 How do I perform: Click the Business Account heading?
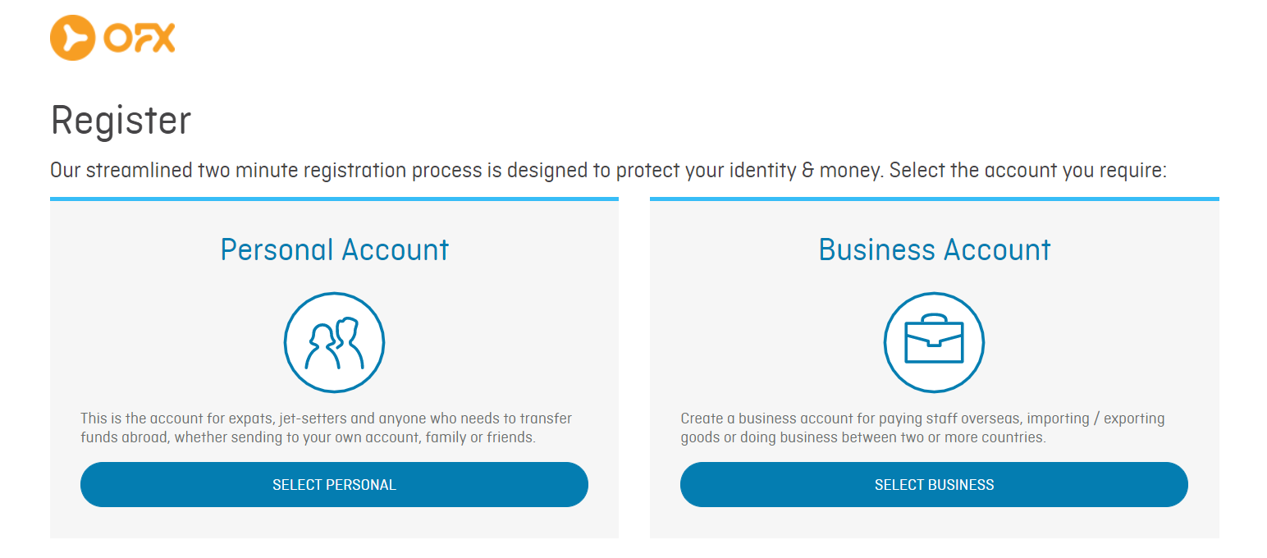tap(935, 249)
